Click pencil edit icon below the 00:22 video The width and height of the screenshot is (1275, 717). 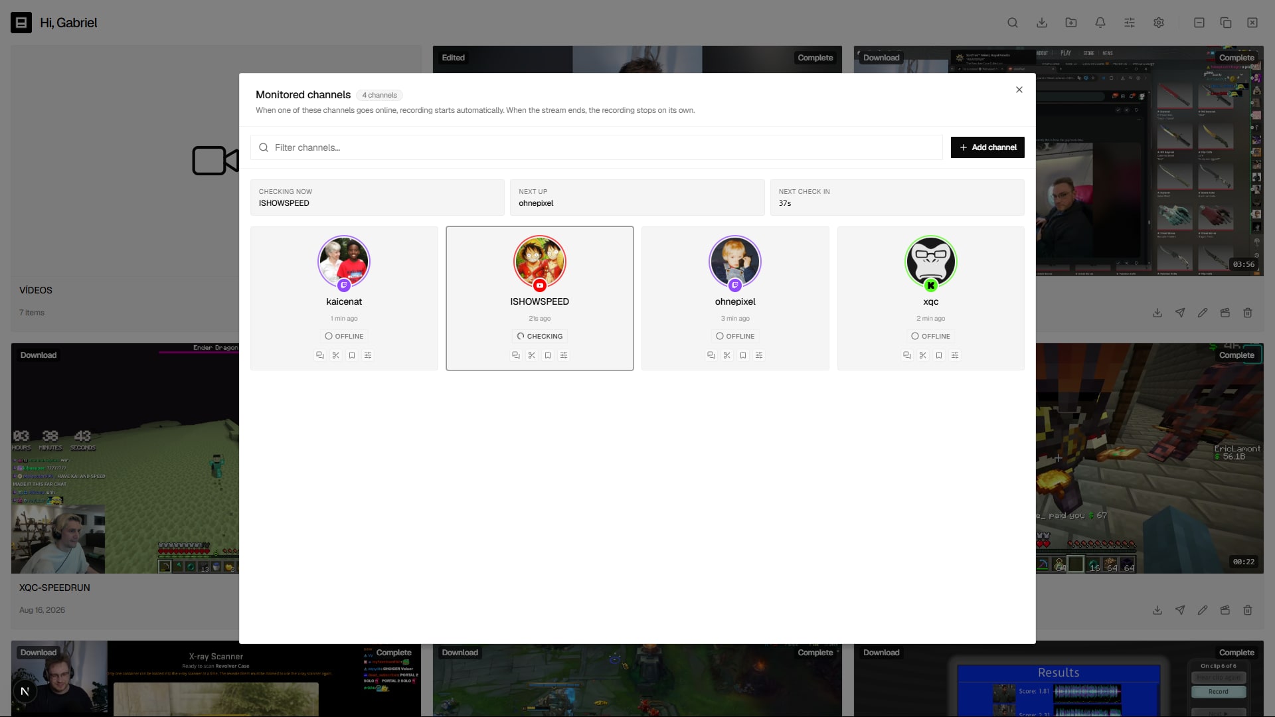(x=1203, y=610)
